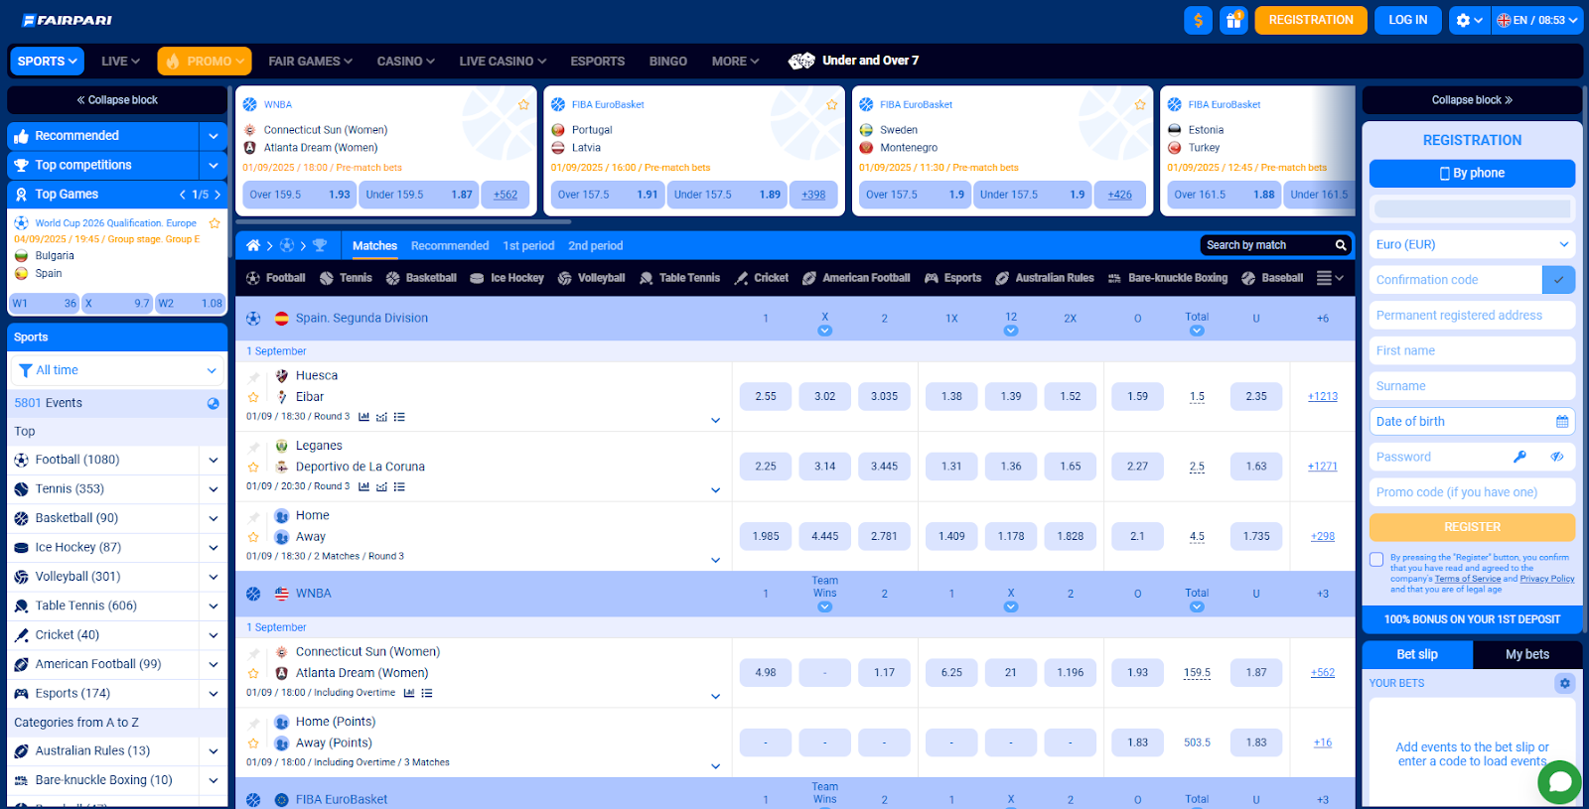Click the orange REGISTER button
The image size is (1589, 809).
point(1472,527)
